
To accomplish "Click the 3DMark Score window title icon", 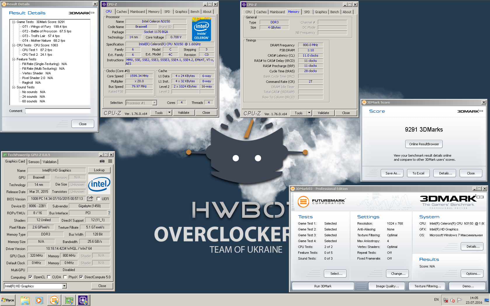I will point(364,102).
